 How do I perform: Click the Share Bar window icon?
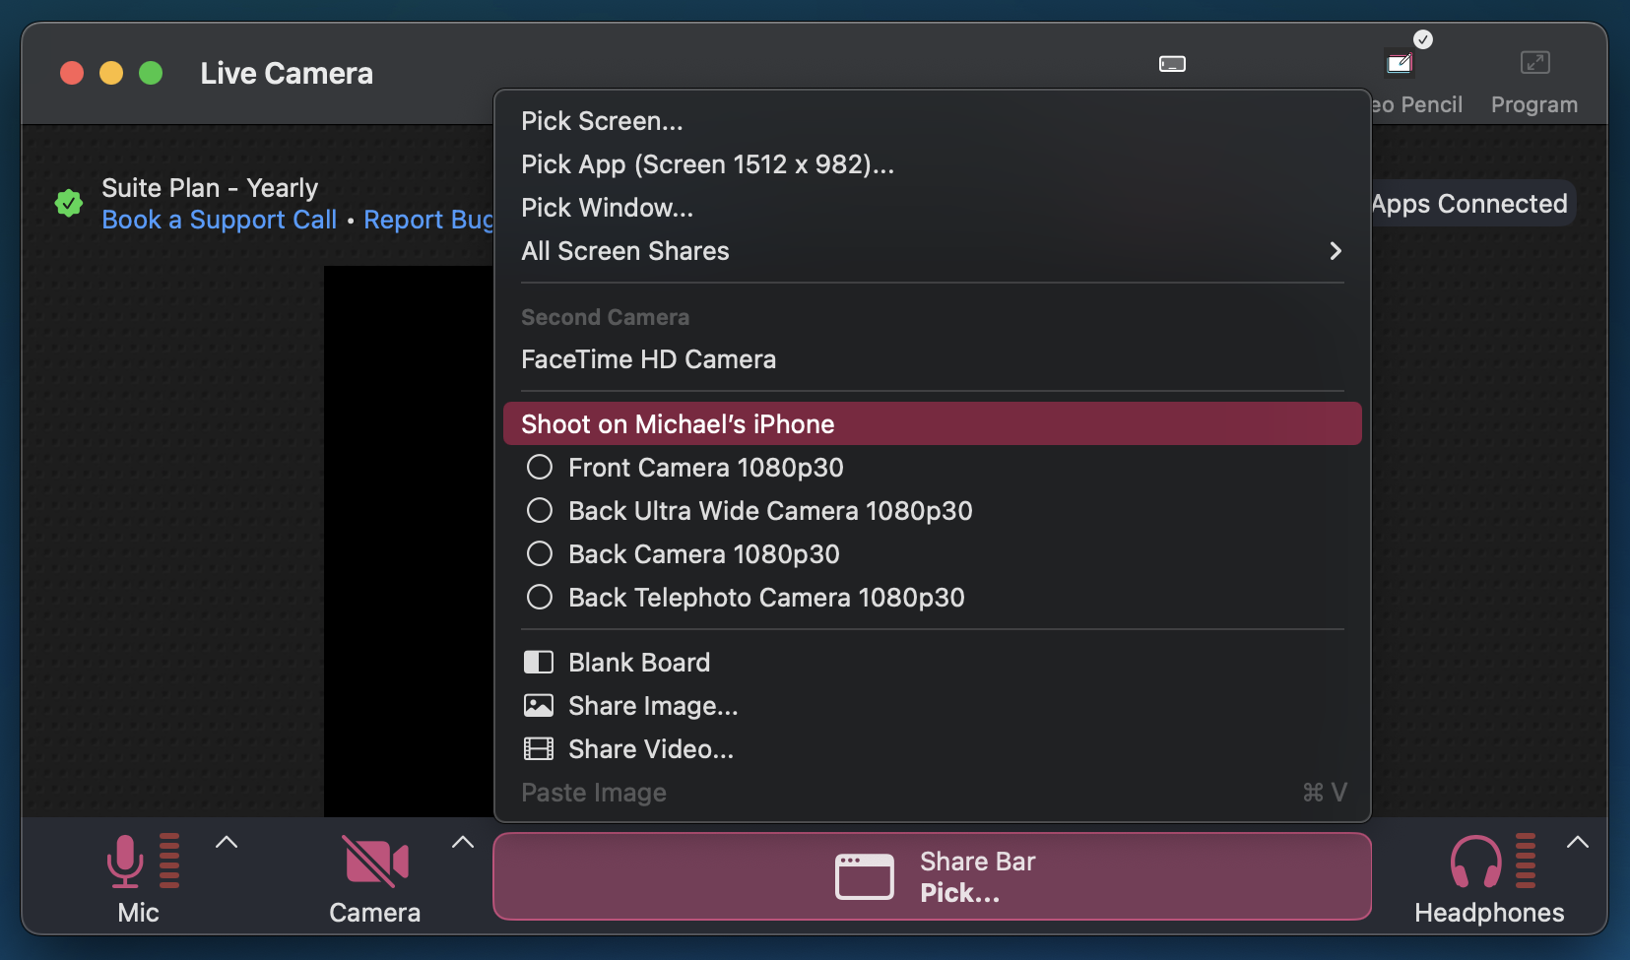(x=864, y=876)
